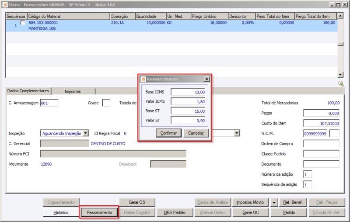Click the Preço Unitário column header
This screenshot has height=222, width=350.
coord(210,16)
